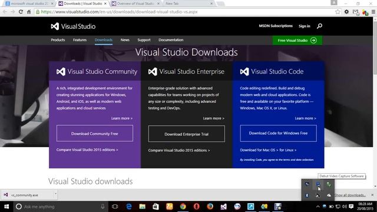
Task: Click the for Linux download link
Action: pyautogui.click(x=288, y=150)
